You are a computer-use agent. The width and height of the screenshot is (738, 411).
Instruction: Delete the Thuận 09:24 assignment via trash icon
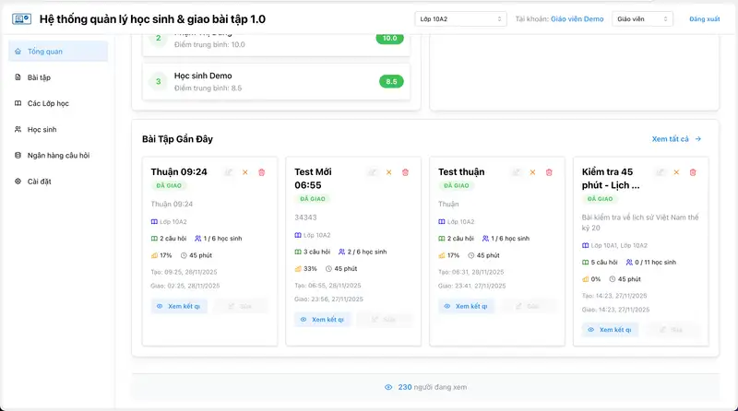261,172
